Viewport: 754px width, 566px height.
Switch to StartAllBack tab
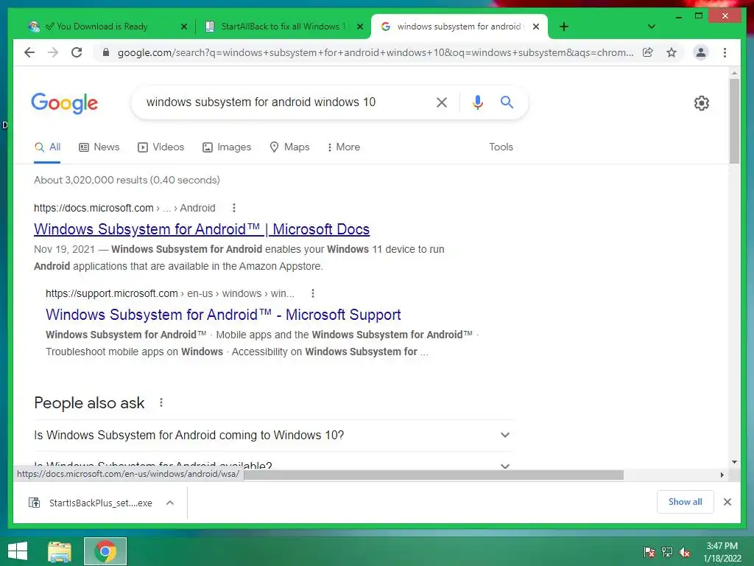[x=283, y=27]
